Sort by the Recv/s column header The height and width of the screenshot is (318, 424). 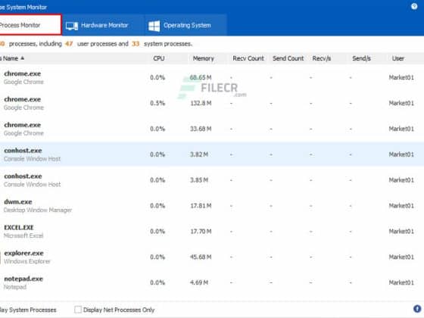tap(322, 58)
